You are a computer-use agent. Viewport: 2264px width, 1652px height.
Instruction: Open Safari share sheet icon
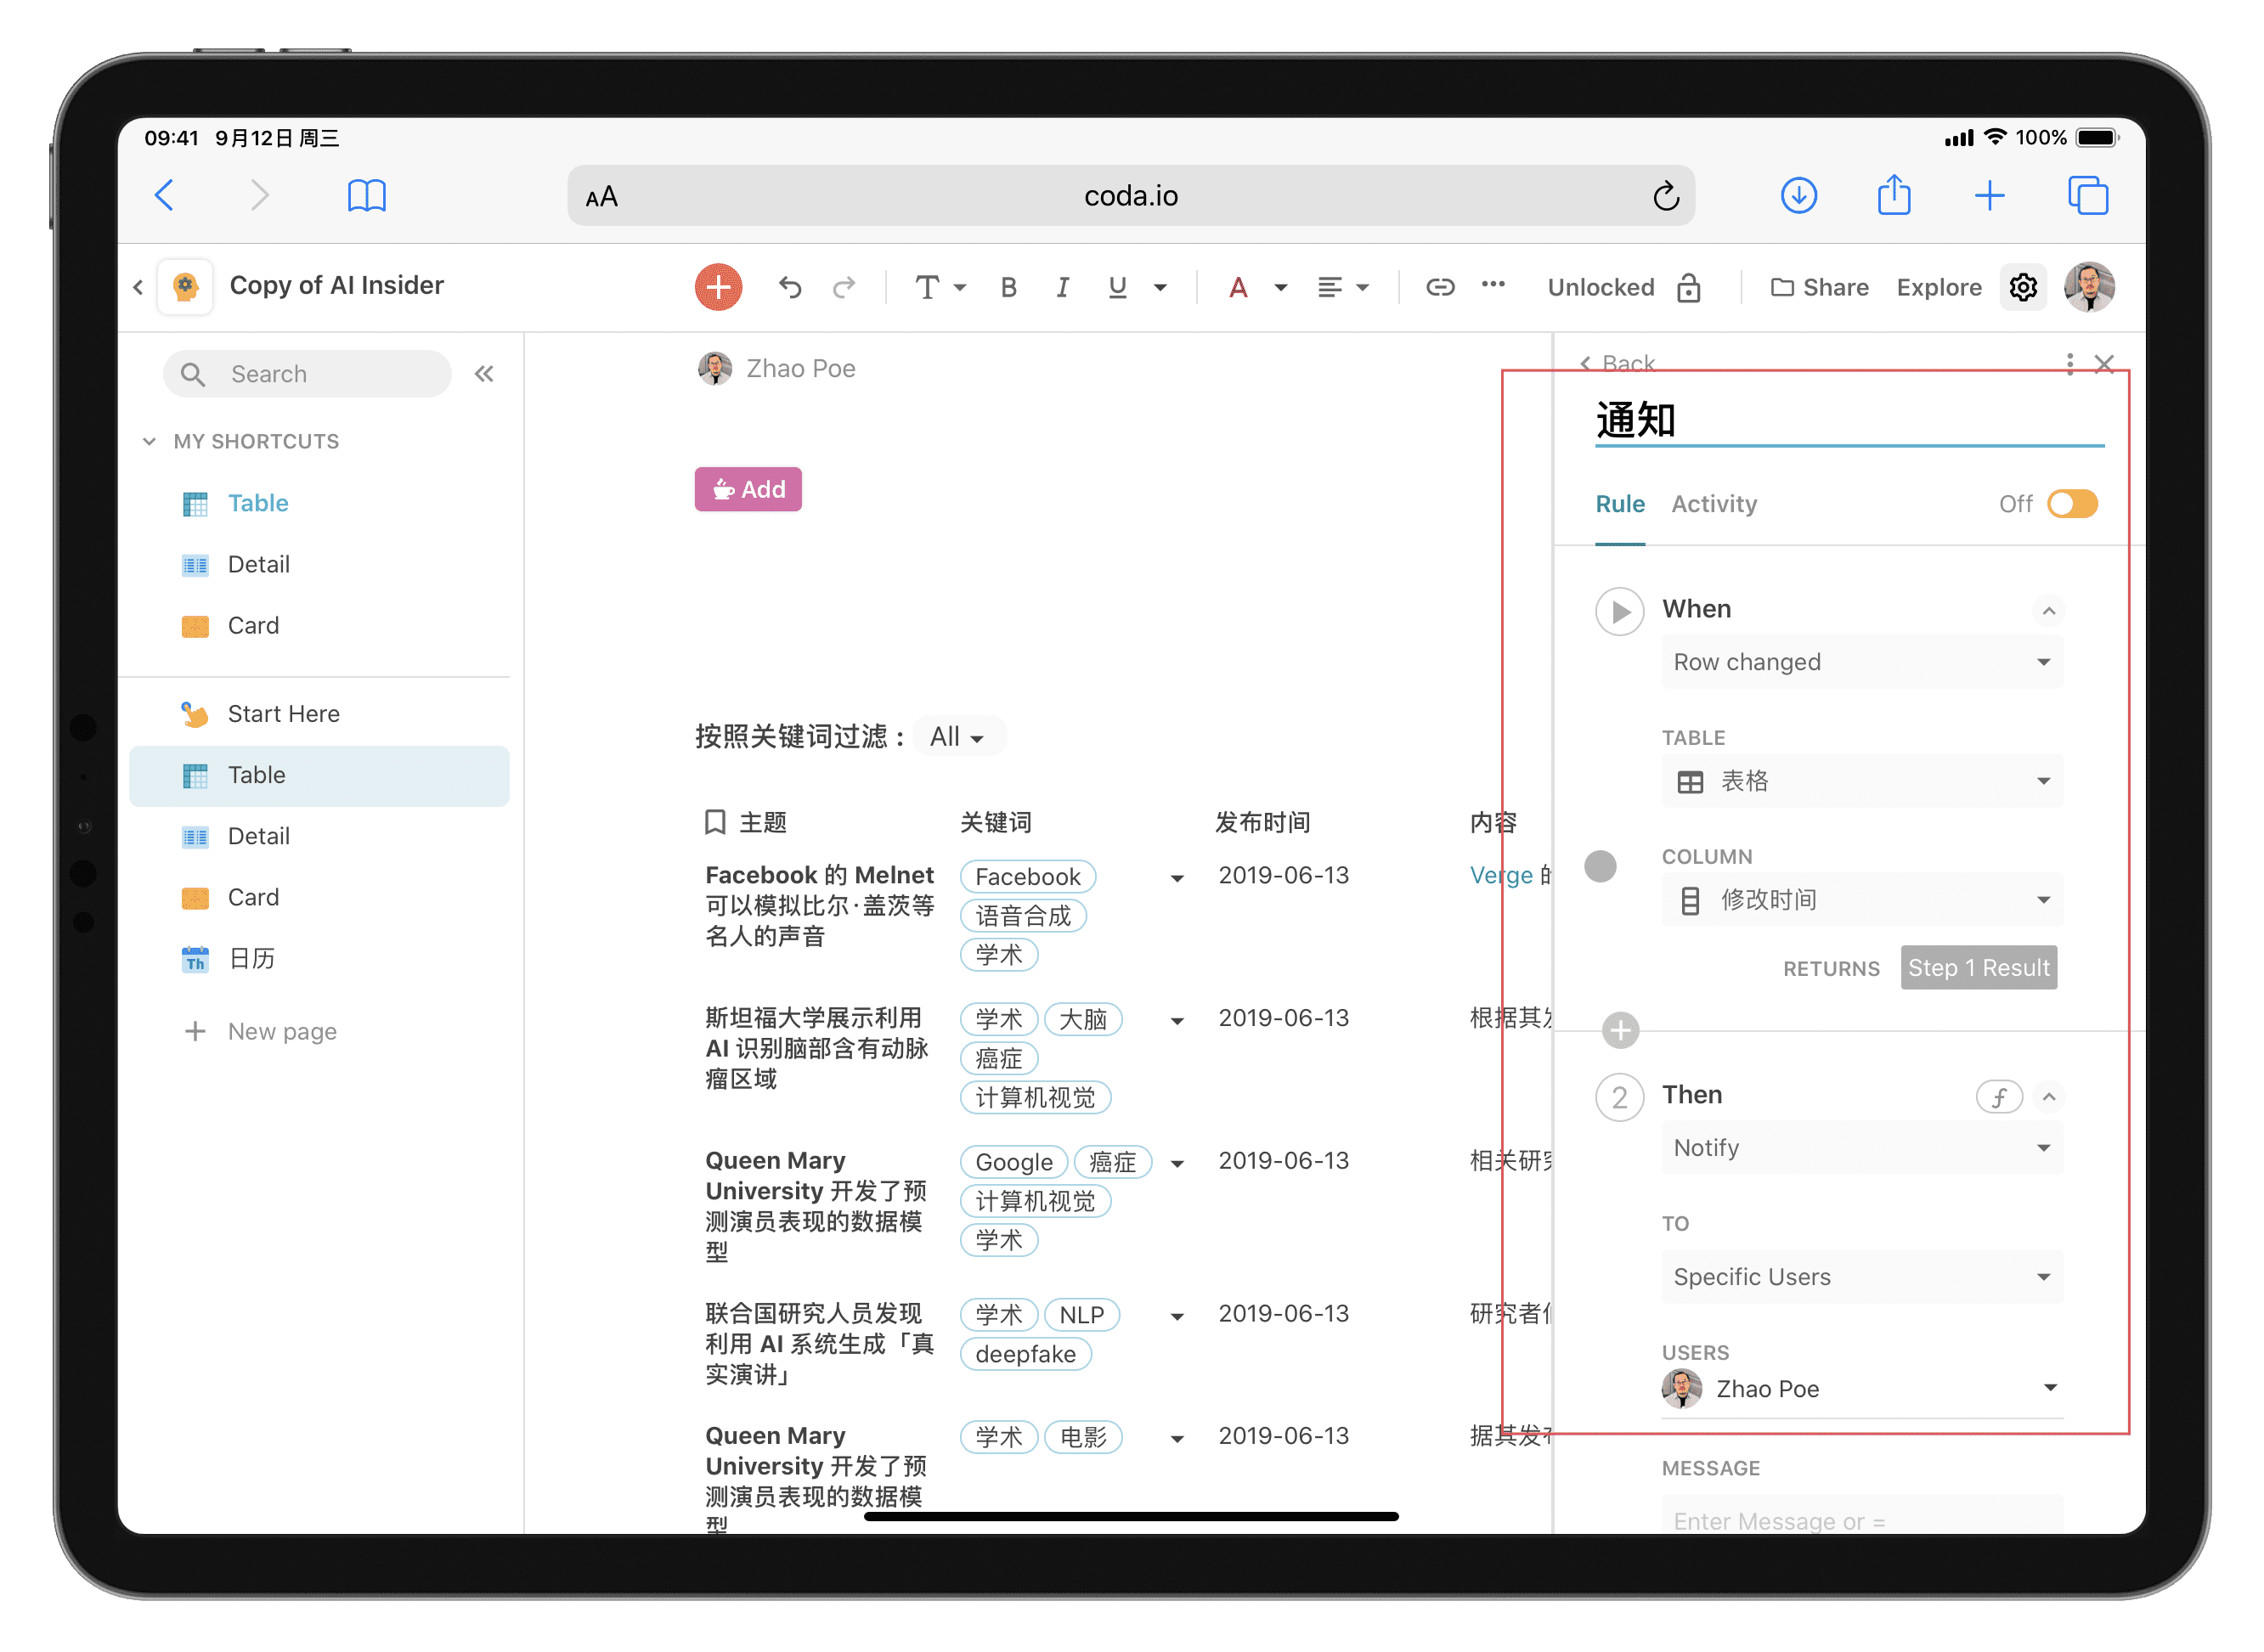pos(1893,194)
